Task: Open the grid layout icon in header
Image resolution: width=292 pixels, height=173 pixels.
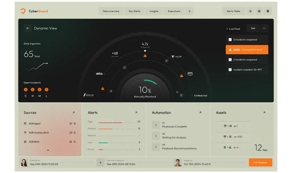Action: click(x=259, y=11)
